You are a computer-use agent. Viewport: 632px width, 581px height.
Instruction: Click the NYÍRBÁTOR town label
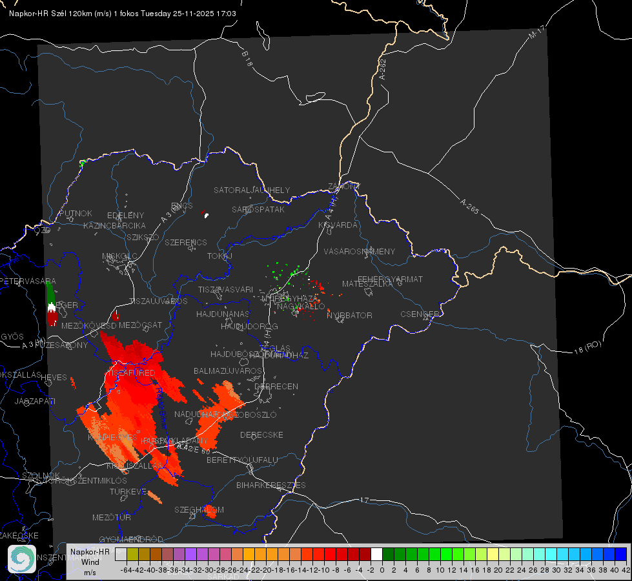coord(349,315)
